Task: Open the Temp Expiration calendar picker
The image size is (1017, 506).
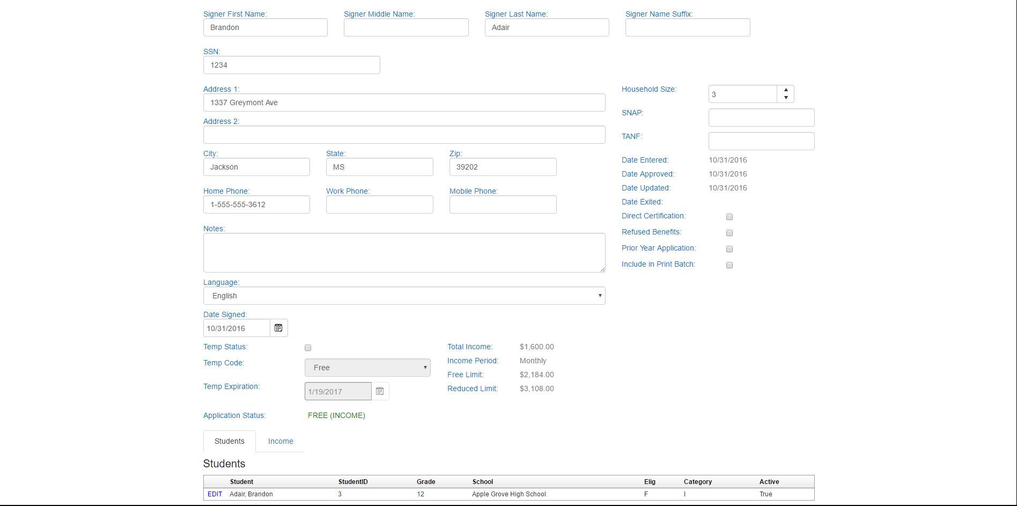Action: pos(380,391)
